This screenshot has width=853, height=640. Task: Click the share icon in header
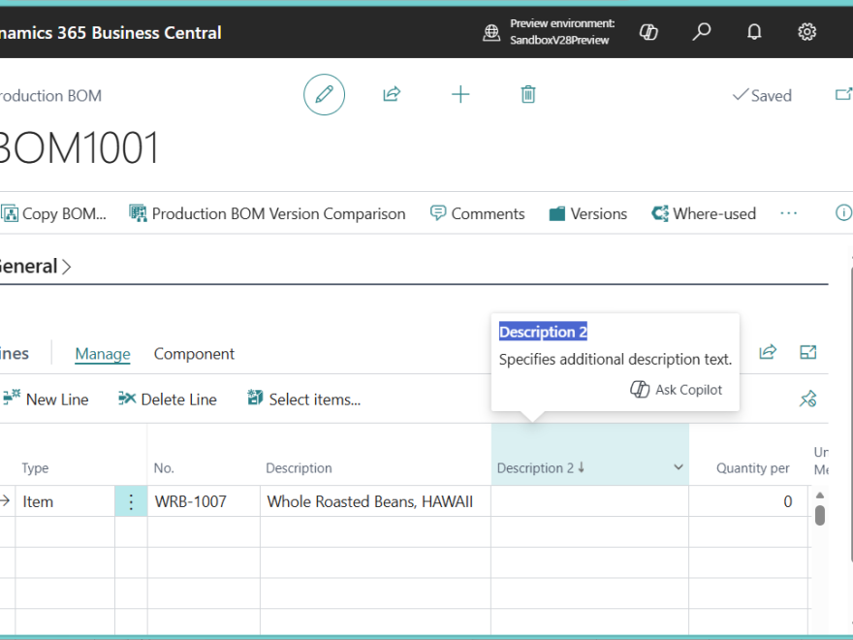[x=392, y=94]
